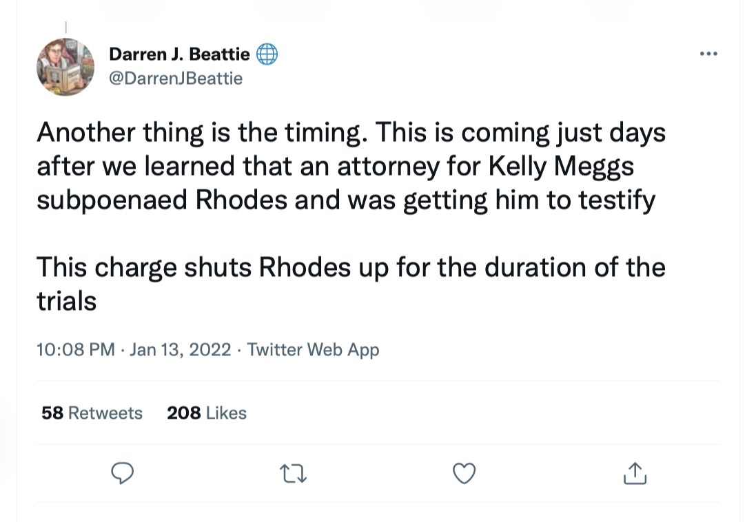Visit the @DarrenJBeattie handle link
This screenshot has width=756, height=522.
tap(176, 78)
